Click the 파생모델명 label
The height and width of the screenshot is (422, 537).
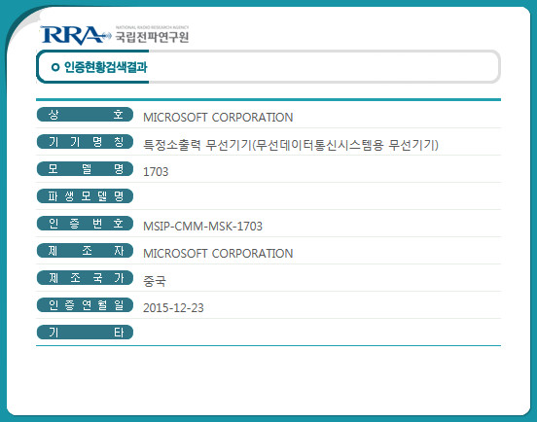[85, 196]
